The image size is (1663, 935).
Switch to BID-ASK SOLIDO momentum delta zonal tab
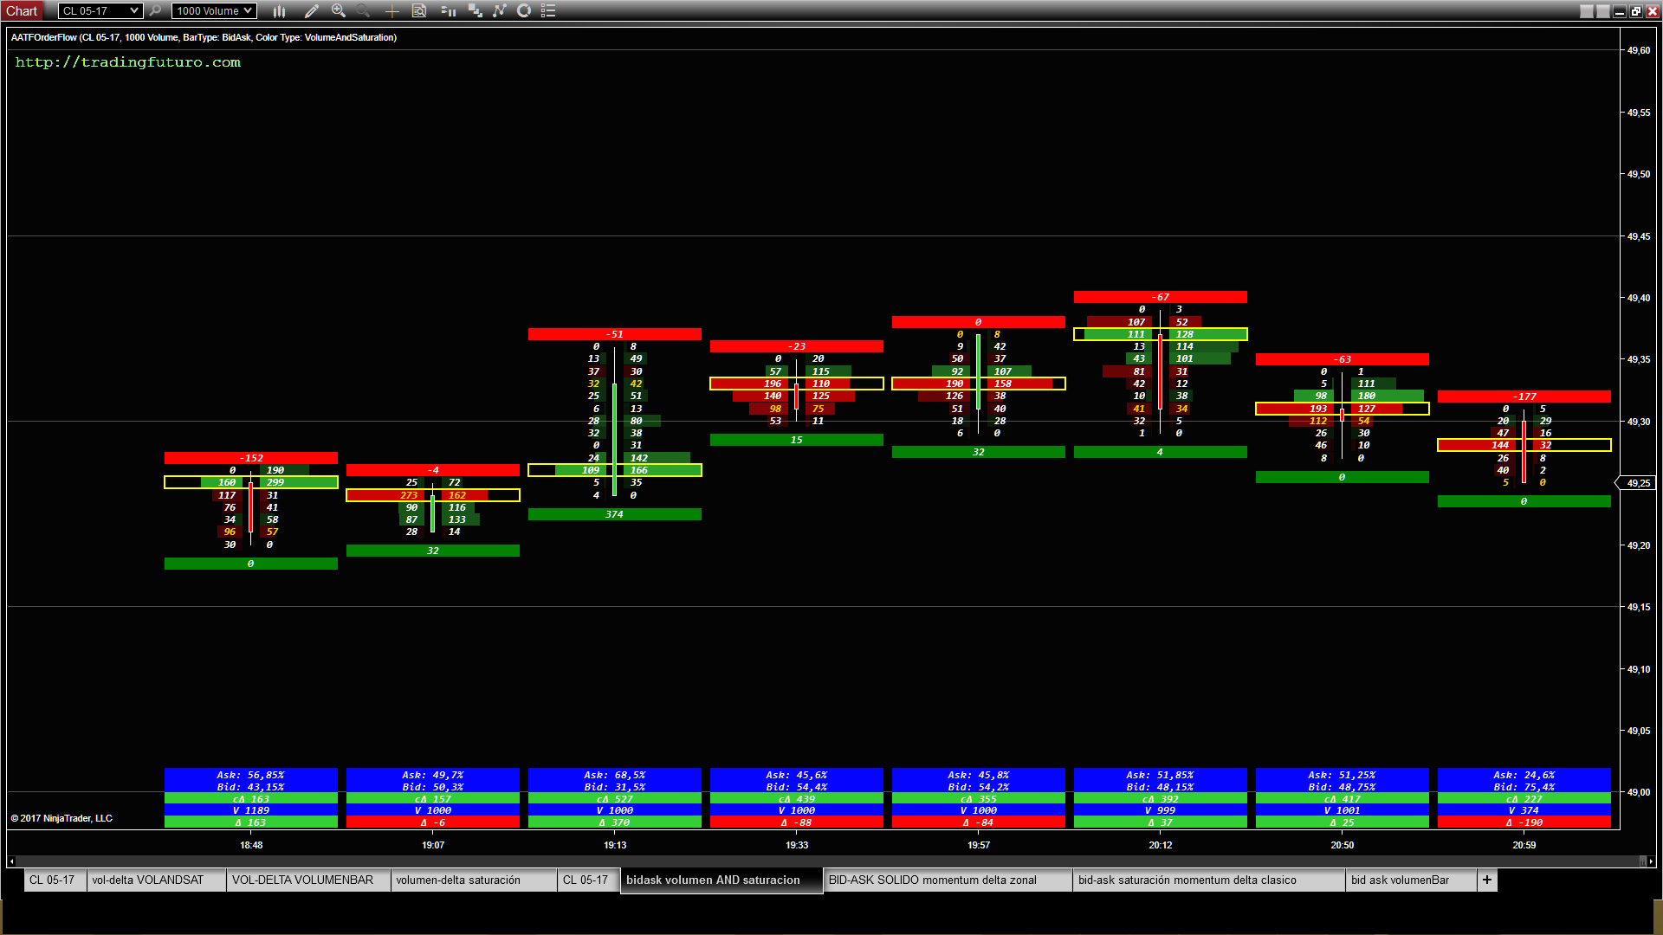pos(932,880)
